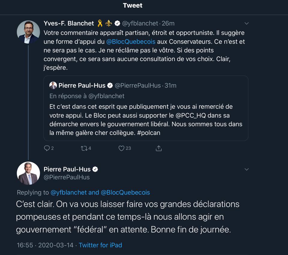Click the @yfblanchet handle beside Blanchet's name

(140, 23)
